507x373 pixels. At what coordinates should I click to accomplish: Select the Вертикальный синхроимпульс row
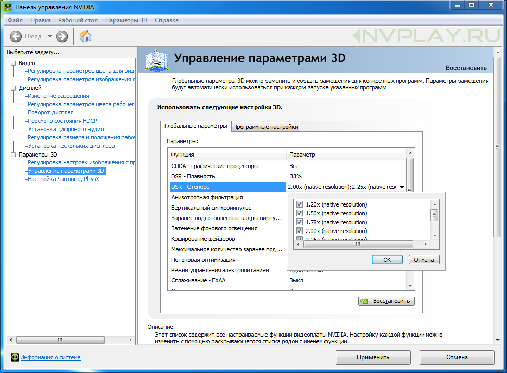coord(228,208)
